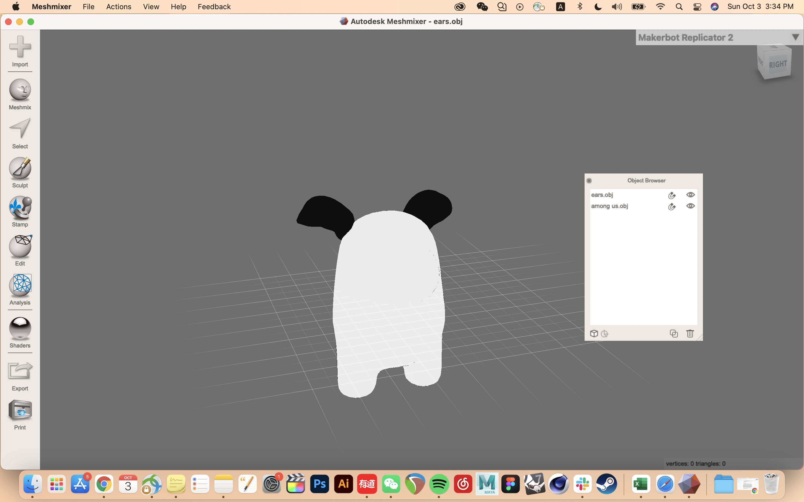Image resolution: width=804 pixels, height=502 pixels.
Task: Toggle lock state of ears.obj
Action: pos(671,195)
